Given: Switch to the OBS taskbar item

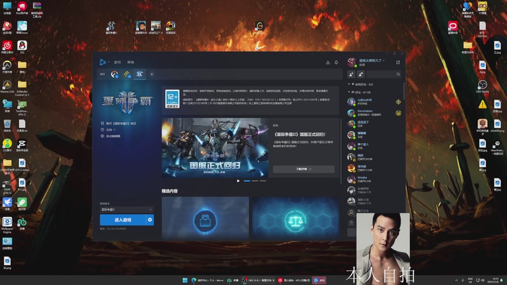Looking at the screenshot, I should click(259, 280).
